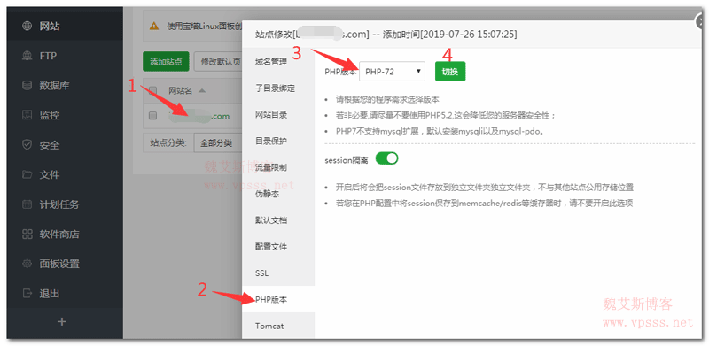
Task: Go to 监控 in the sidebar
Action: coord(65,115)
